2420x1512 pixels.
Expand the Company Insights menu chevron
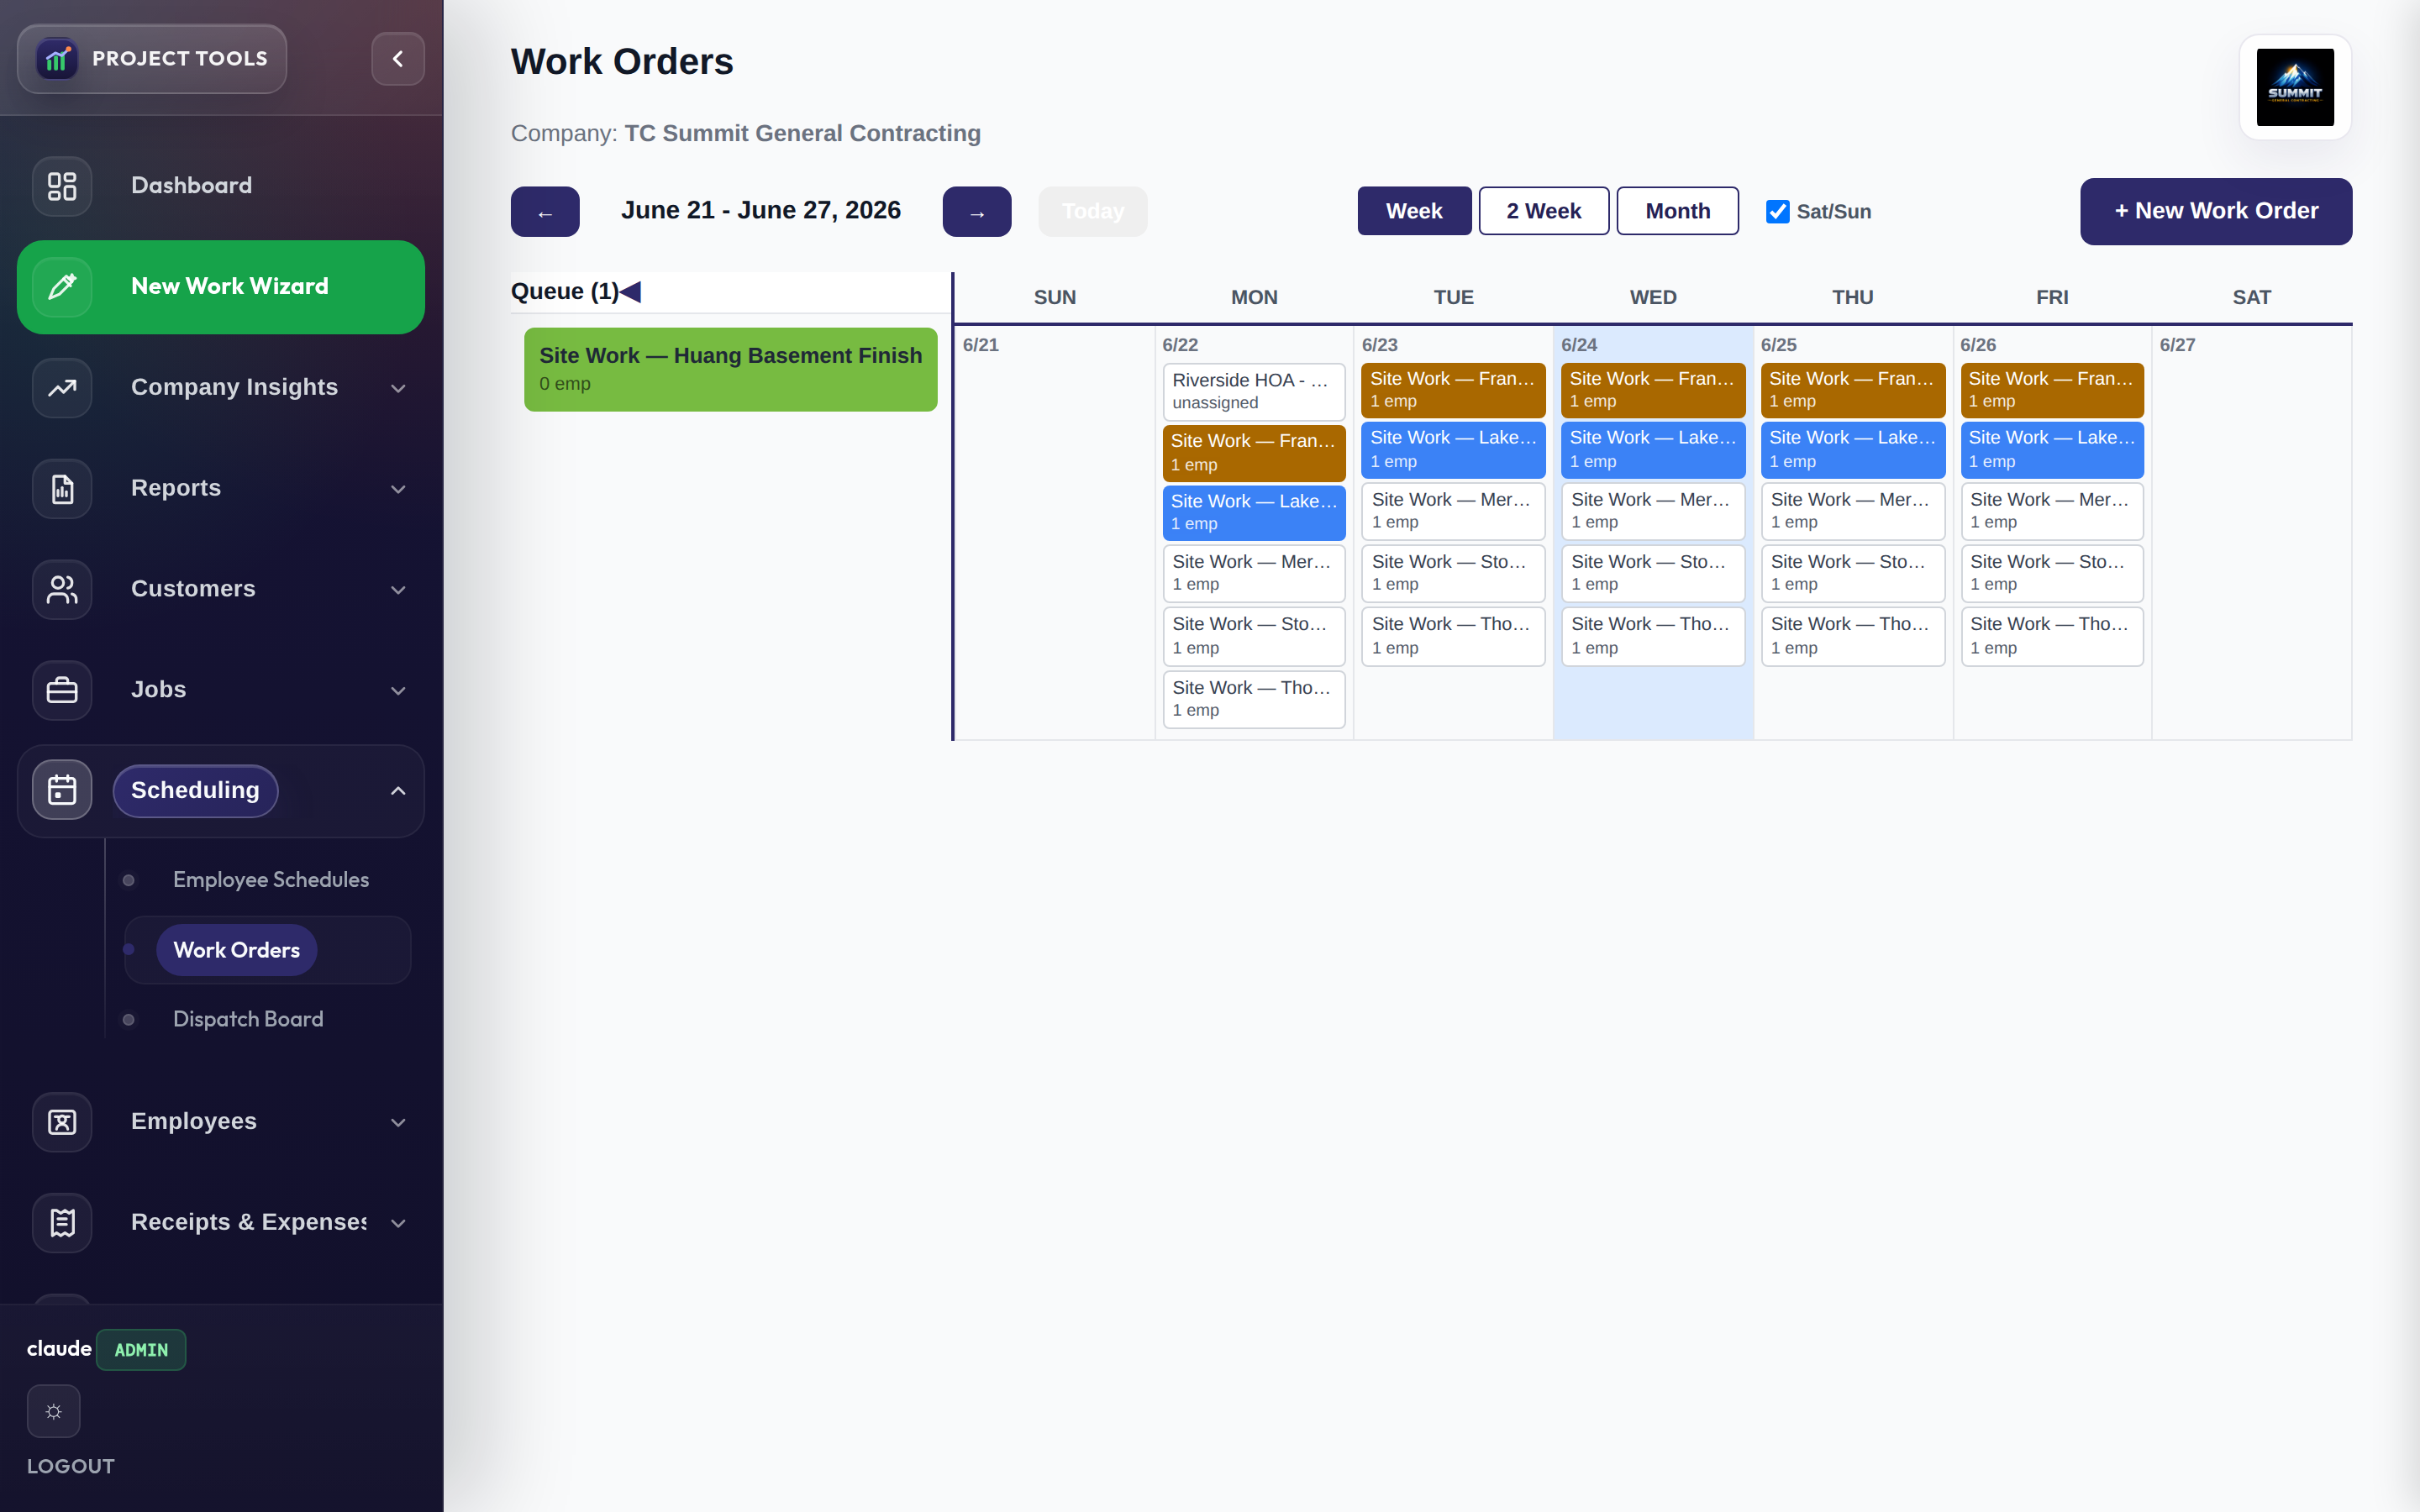click(398, 388)
